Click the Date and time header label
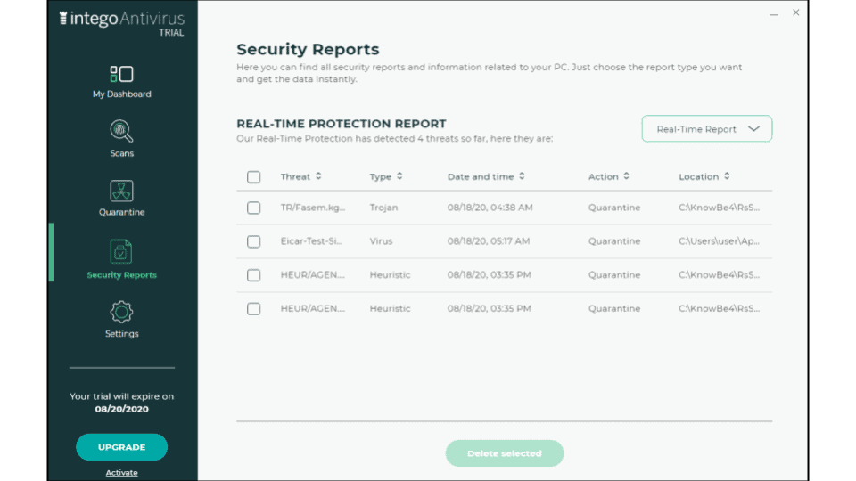 pyautogui.click(x=481, y=176)
